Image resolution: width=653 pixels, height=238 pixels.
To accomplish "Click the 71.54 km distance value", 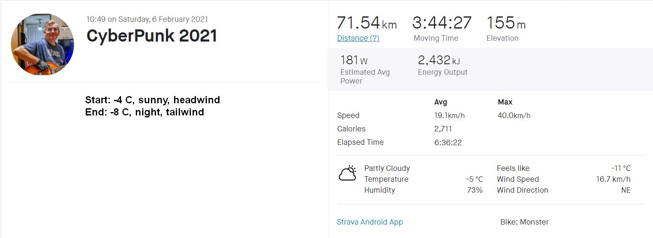I will tap(367, 23).
